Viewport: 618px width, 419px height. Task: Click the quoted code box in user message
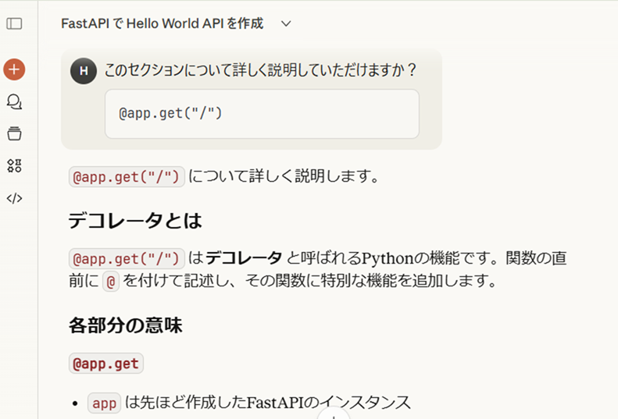(x=262, y=114)
